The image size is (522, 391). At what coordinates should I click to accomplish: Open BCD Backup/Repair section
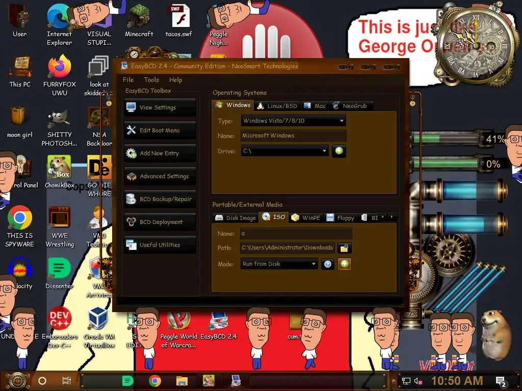click(160, 199)
